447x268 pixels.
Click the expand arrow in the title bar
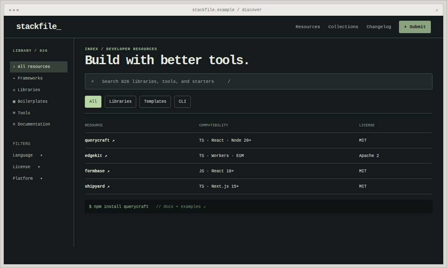[437, 10]
